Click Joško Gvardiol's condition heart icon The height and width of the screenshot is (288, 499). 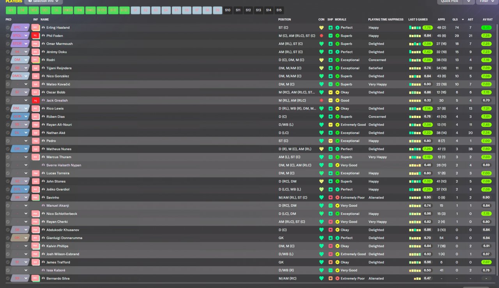(321, 190)
